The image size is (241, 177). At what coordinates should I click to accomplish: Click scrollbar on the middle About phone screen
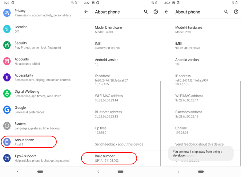(160, 124)
